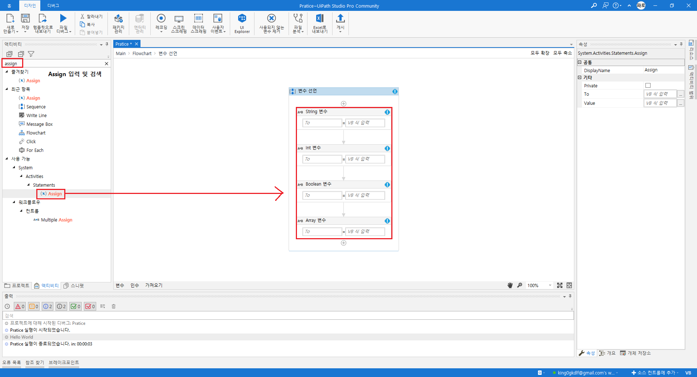Toggle info messages filter showing 2

click(x=48, y=306)
